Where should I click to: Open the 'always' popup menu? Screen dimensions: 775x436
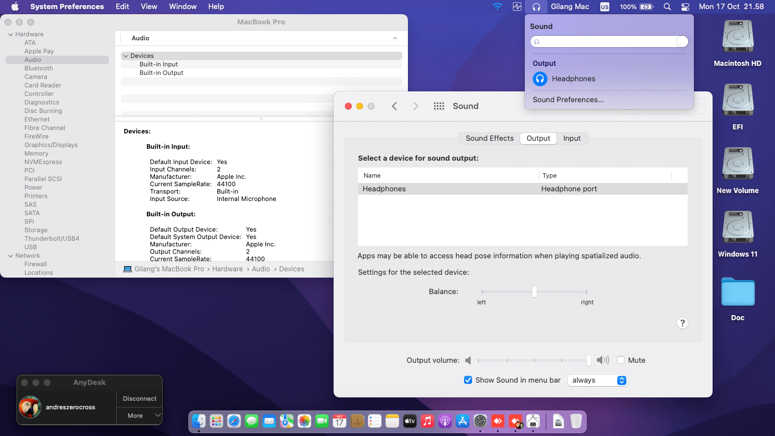[597, 380]
